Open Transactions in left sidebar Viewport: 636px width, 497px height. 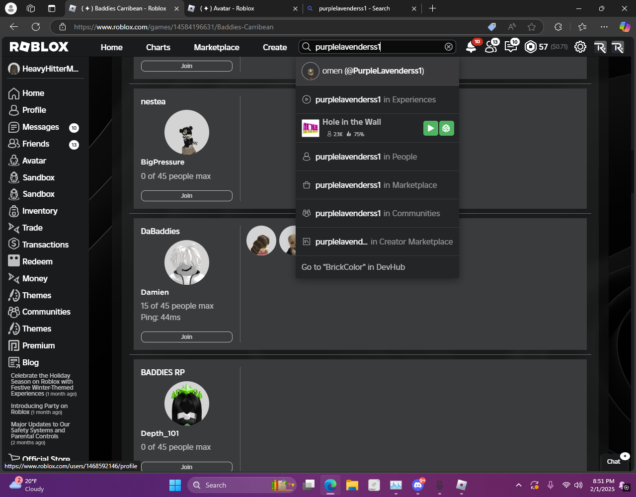point(39,245)
